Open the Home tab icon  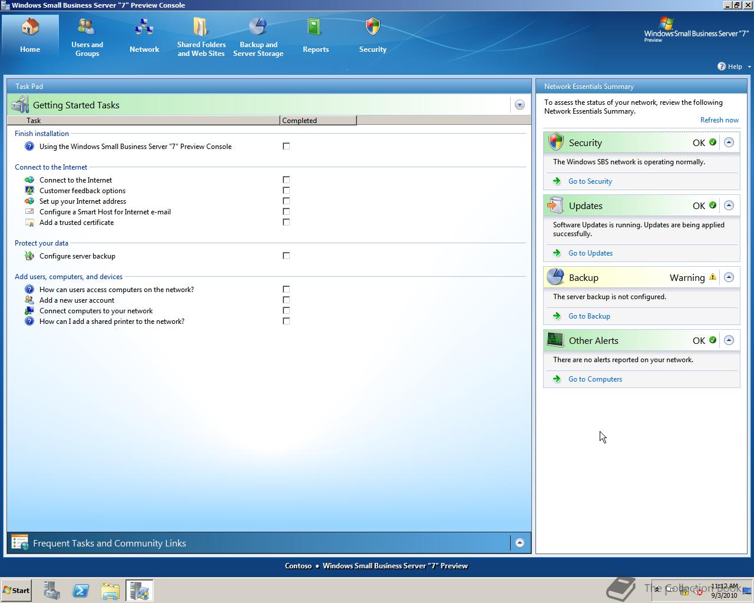pyautogui.click(x=30, y=27)
